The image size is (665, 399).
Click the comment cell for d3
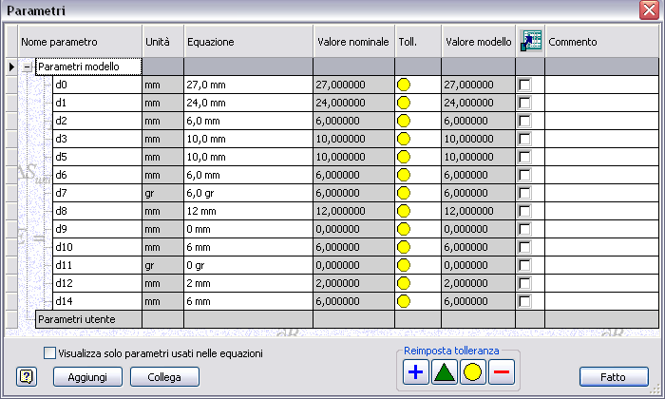pyautogui.click(x=601, y=139)
